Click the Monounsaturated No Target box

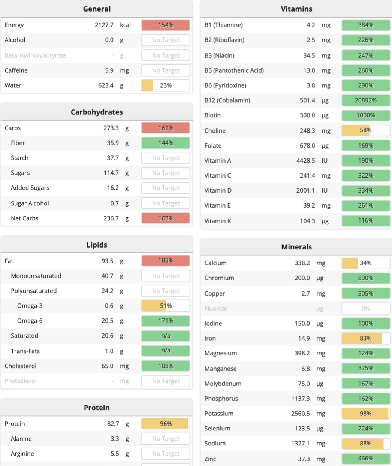coord(166,276)
